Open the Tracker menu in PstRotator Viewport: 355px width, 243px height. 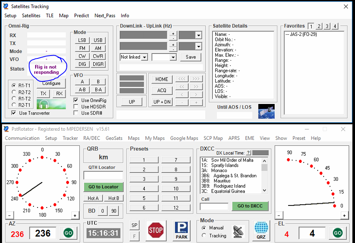click(x=70, y=138)
